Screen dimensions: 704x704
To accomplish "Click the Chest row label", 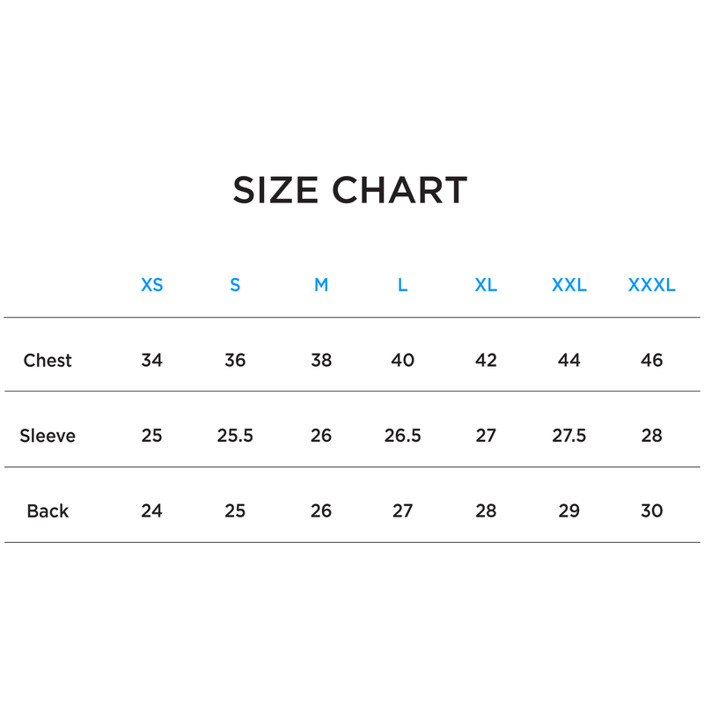I will [48, 360].
